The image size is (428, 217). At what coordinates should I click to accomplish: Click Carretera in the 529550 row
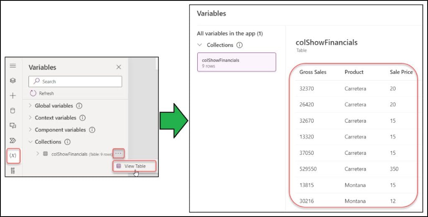(x=355, y=169)
